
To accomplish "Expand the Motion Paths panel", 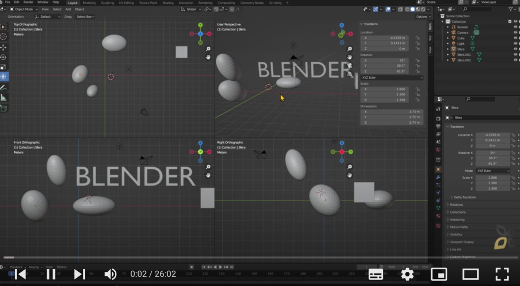I will click(459, 227).
